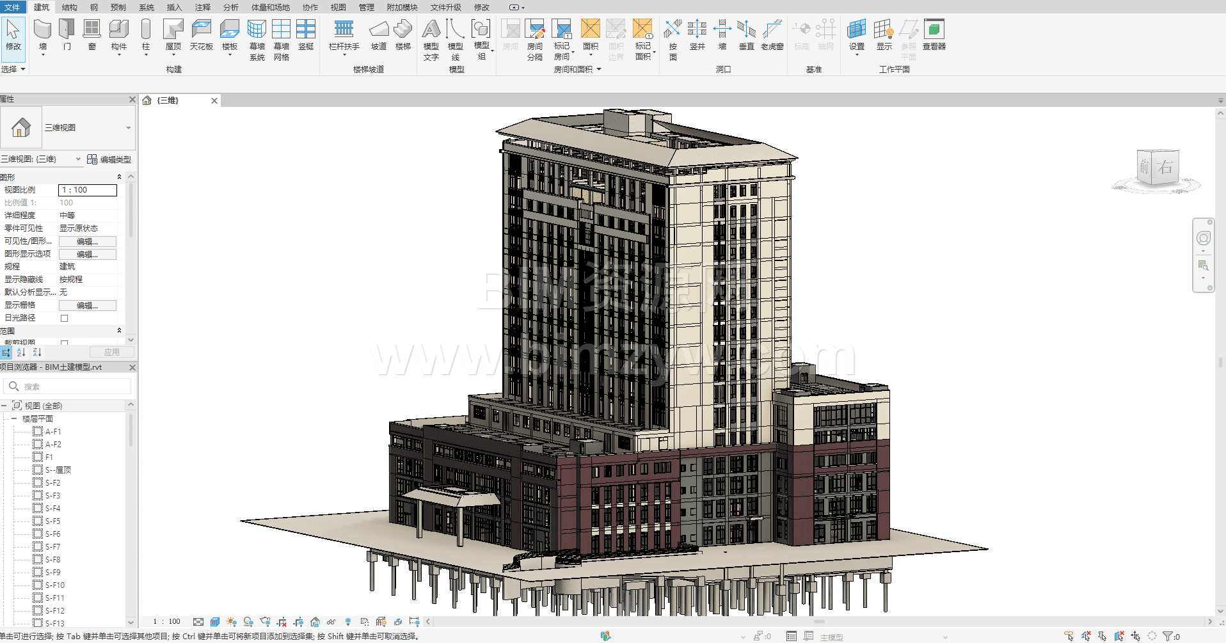Click the 栏杆扶手 (Railing) tool
Viewport: 1226px width, 643px height.
click(344, 34)
